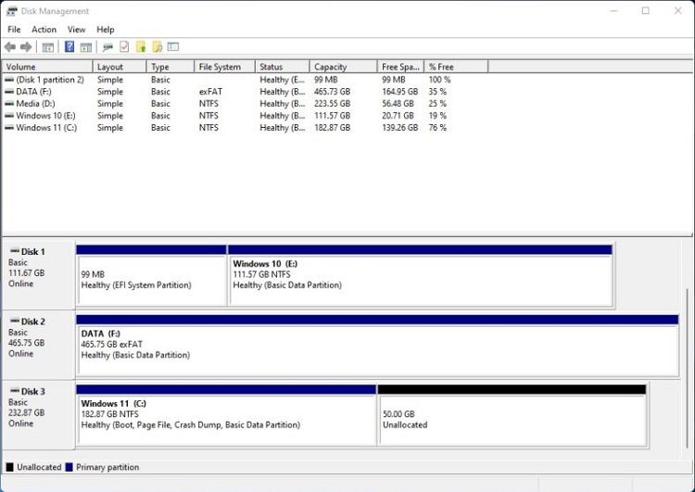Click the 25 % free cell
Viewport: 695px width, 492px height.
pos(437,104)
